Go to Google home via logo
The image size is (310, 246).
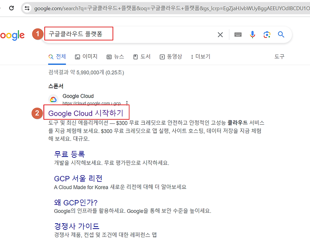[12, 36]
